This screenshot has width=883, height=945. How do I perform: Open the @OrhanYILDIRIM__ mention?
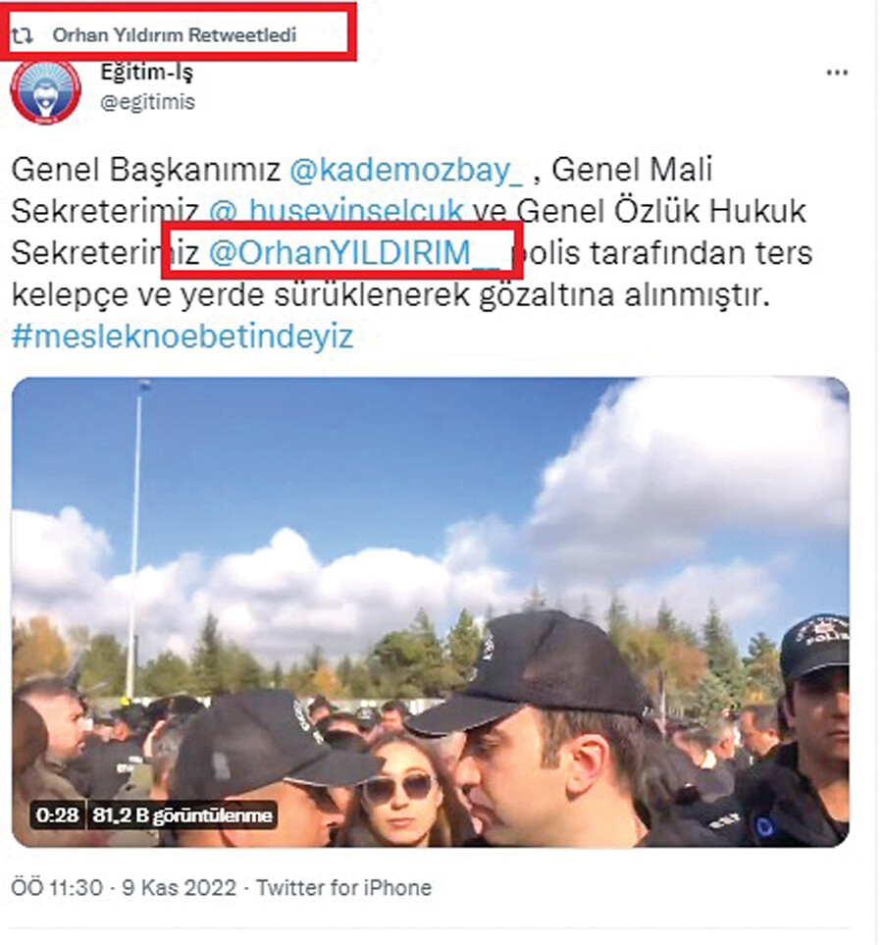pos(354,252)
